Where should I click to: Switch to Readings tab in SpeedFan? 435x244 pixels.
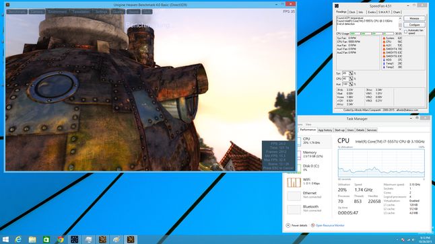341,12
